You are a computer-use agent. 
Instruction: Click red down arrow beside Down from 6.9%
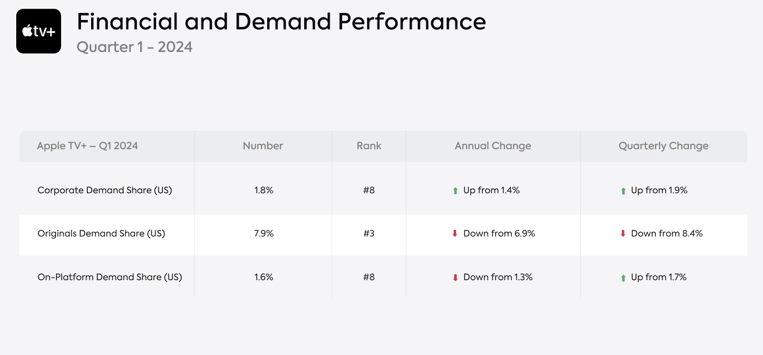[455, 233]
